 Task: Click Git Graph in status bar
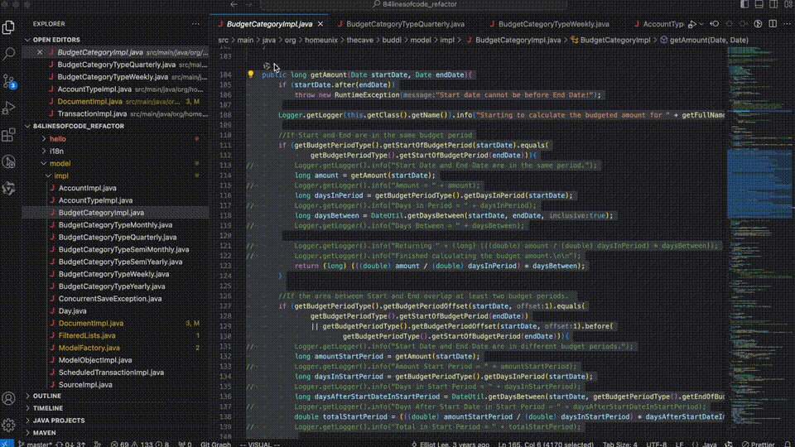(216, 444)
